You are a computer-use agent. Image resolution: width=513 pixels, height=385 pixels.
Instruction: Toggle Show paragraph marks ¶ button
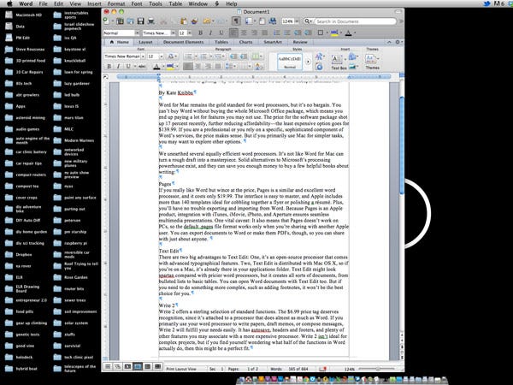click(236, 21)
